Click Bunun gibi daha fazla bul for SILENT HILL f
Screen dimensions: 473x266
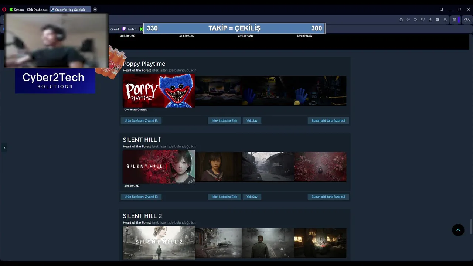coord(328,197)
